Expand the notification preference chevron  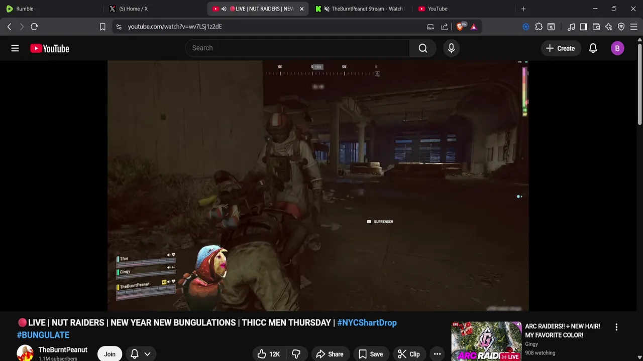click(x=147, y=354)
